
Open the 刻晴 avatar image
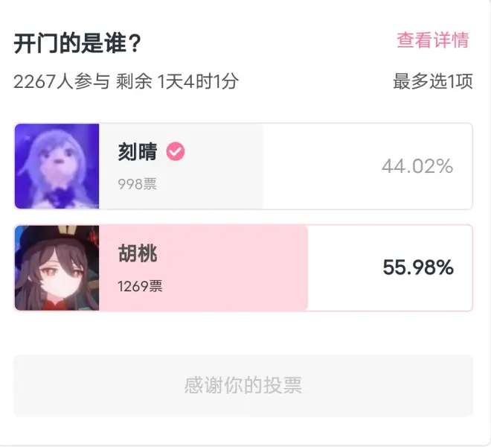tap(57, 166)
